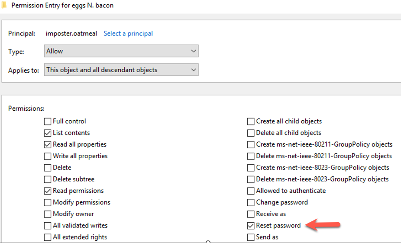Enable the Modify permissions checkbox
The image size is (401, 243).
[x=48, y=202]
